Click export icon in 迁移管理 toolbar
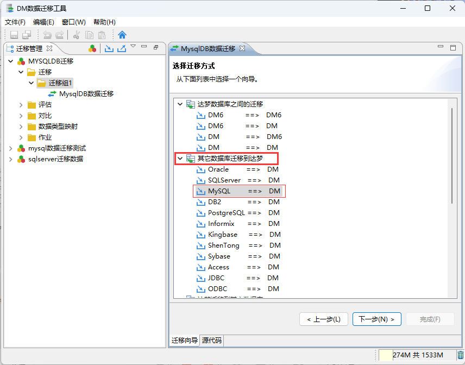This screenshot has height=365, width=465. (122, 48)
